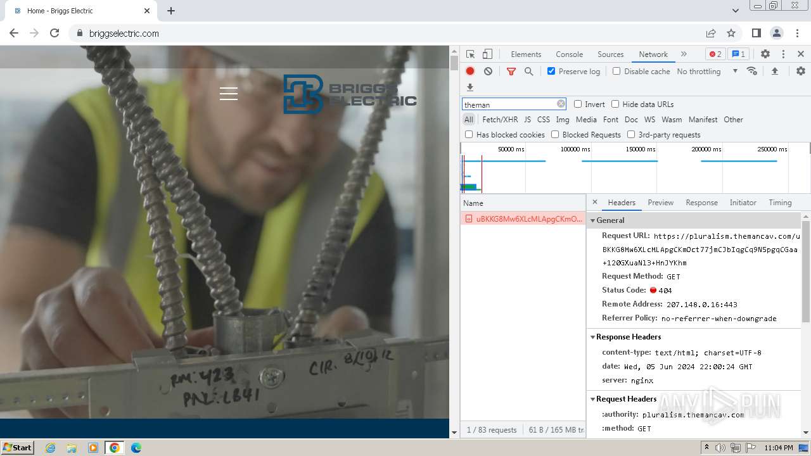Open network conditions wifi icon
This screenshot has width=811, height=456.
coord(752,72)
